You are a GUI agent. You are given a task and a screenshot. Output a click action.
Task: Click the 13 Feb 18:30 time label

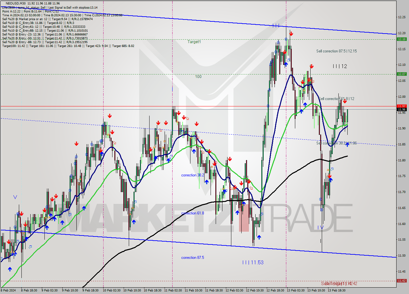pyautogui.click(x=336, y=290)
